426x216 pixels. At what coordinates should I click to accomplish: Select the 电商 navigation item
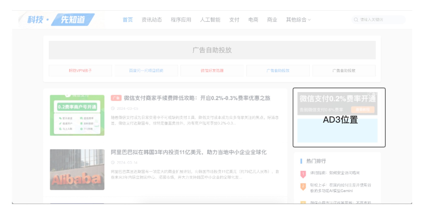(x=253, y=20)
